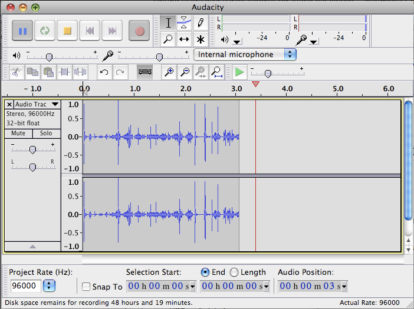Click the Copy icon in edit toolbar
The height and width of the screenshot is (309, 414).
pyautogui.click(x=32, y=72)
